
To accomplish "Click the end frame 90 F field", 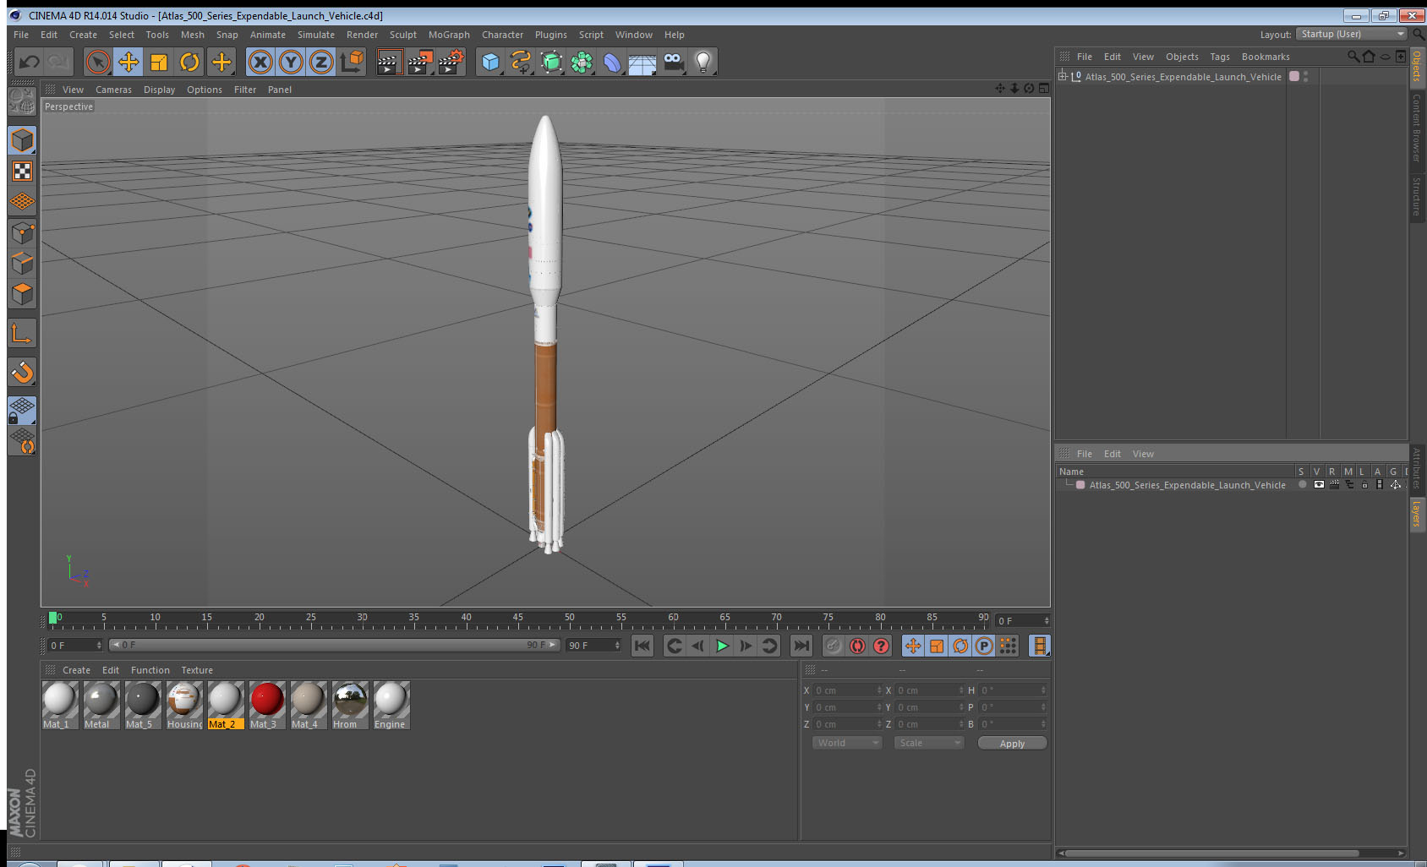I will [593, 645].
